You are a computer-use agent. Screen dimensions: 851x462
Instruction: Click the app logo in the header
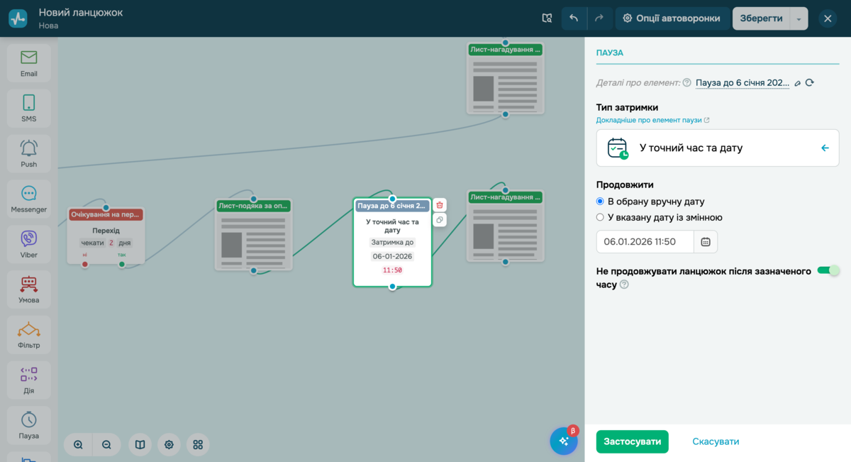click(x=18, y=18)
